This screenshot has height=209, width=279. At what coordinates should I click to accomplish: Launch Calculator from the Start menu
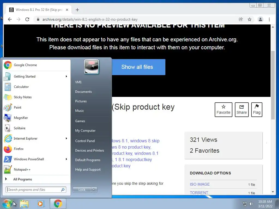pyautogui.click(x=37, y=87)
